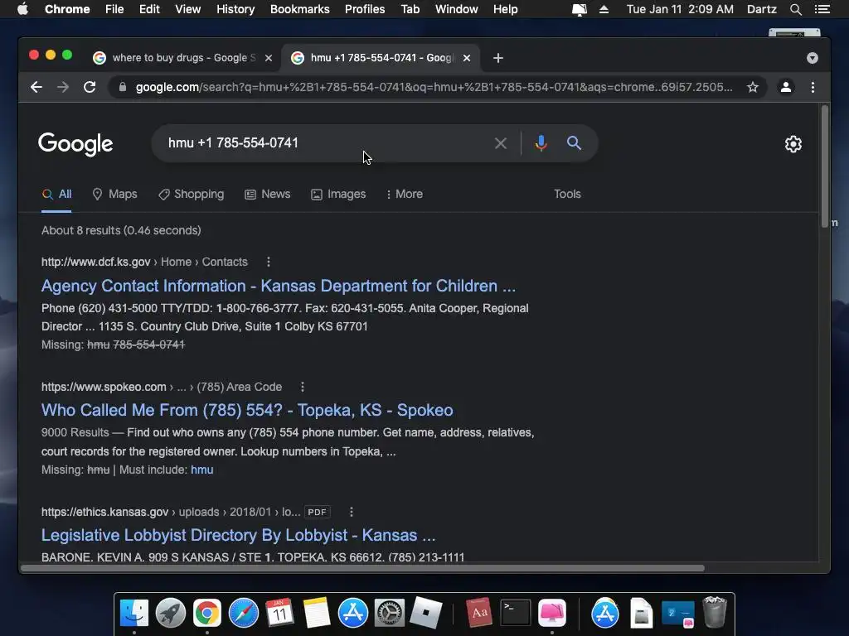The image size is (849, 636).
Task: Open 'Who Called Me From (785) 554?' Spokeo result
Action: [247, 410]
